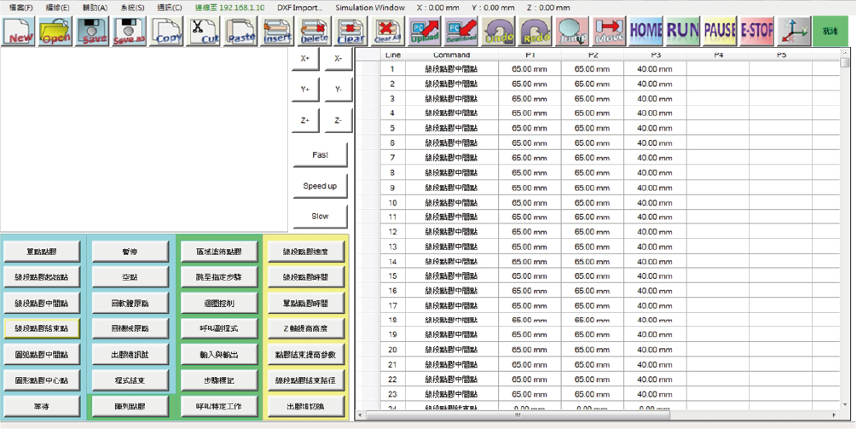Click the vertical scrollbar thumb of table
Image resolution: width=857 pixels, height=429 pixels.
844,62
